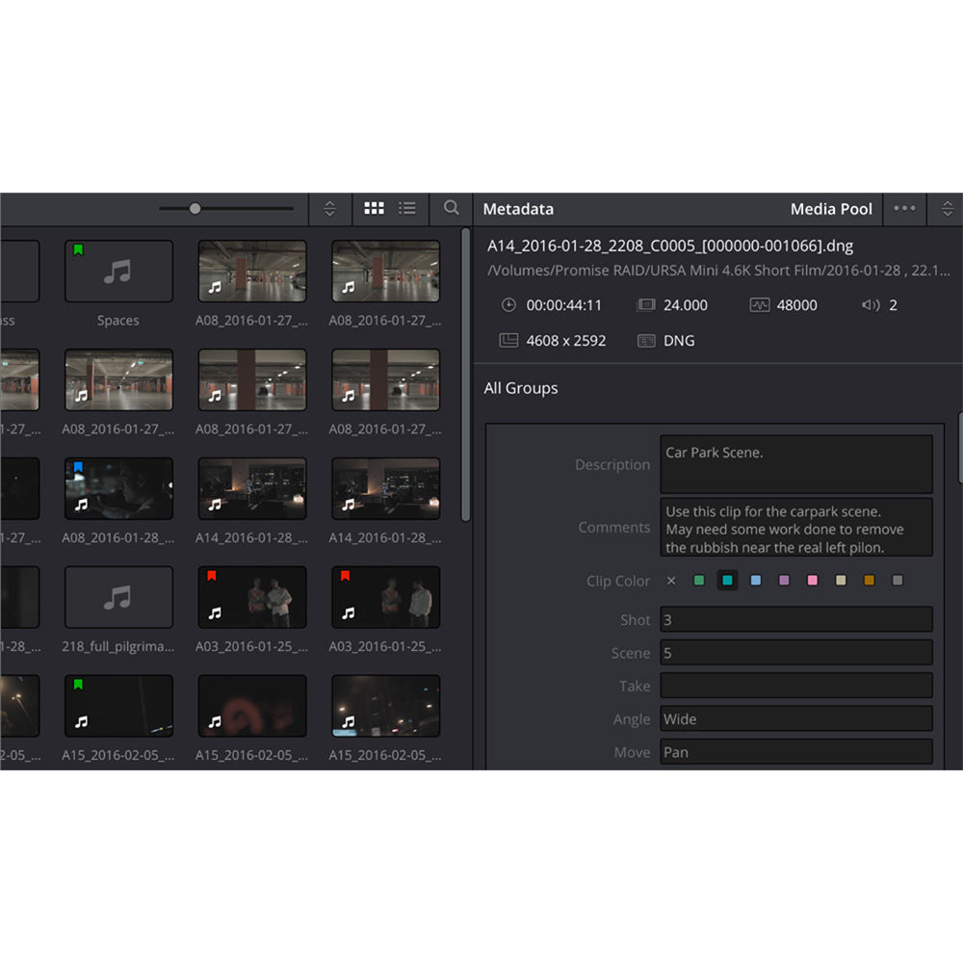Open the Media Pool search

pos(449,208)
